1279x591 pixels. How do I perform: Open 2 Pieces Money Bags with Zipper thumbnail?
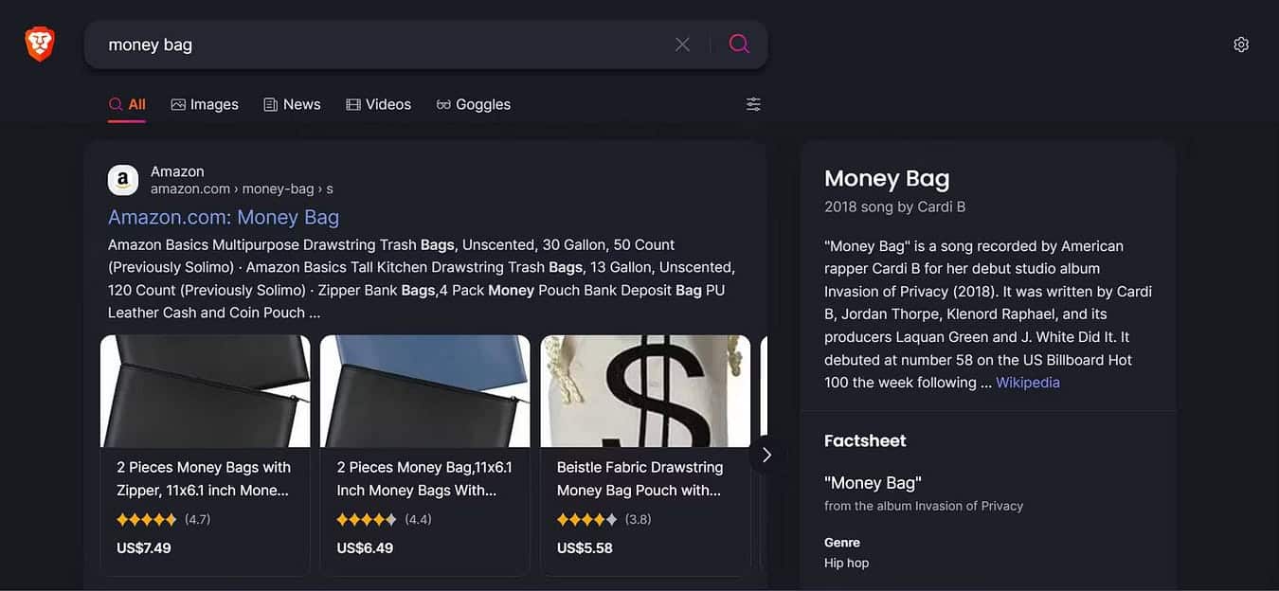(206, 391)
